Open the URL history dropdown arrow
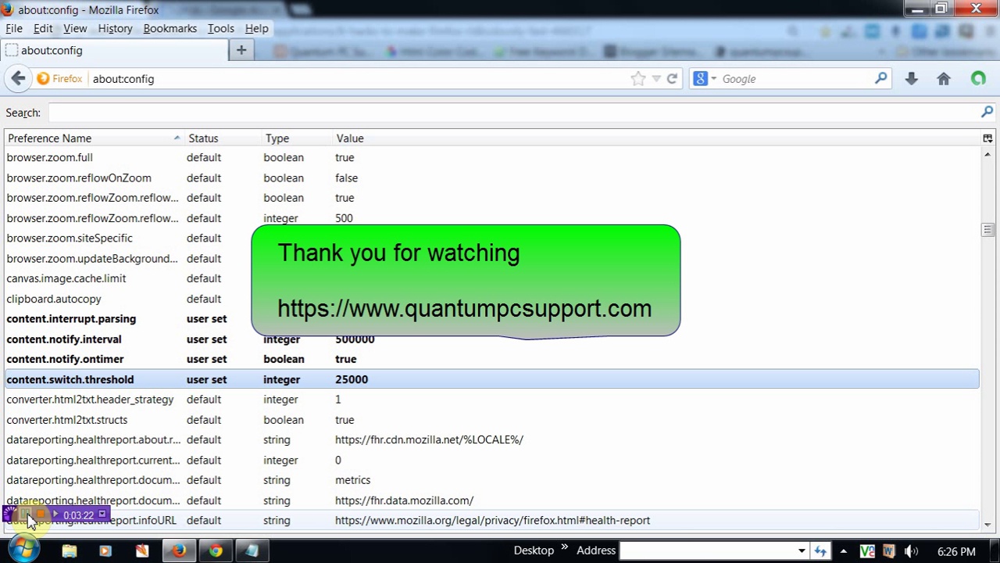Image resolution: width=1000 pixels, height=563 pixels. (x=656, y=78)
